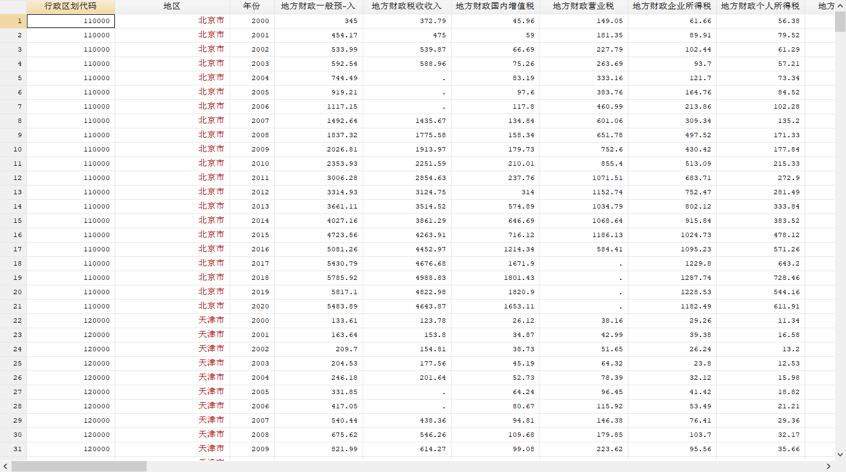Select the 地方财政税收收入 column header

pyautogui.click(x=407, y=7)
